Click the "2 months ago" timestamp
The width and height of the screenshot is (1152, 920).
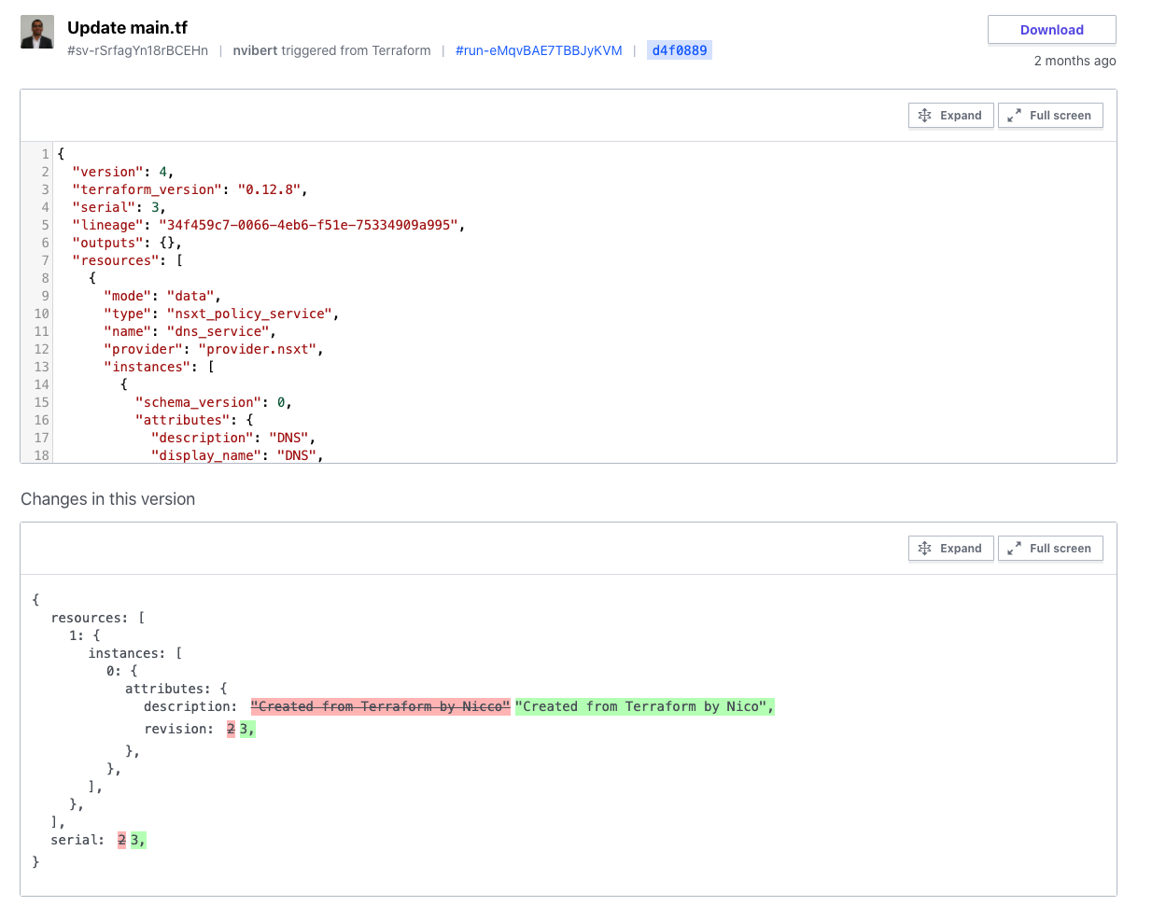(x=1075, y=61)
